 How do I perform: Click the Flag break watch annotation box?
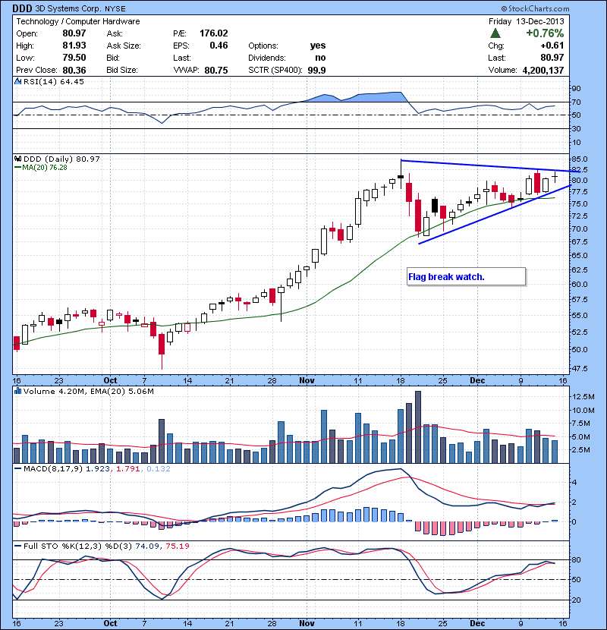point(466,277)
